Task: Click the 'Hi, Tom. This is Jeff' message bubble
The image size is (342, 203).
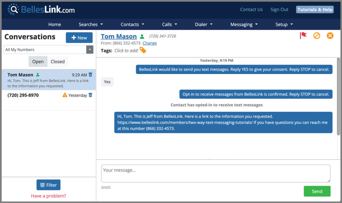Action: click(x=223, y=122)
